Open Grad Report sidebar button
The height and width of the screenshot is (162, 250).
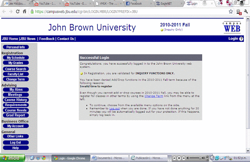(x=16, y=115)
